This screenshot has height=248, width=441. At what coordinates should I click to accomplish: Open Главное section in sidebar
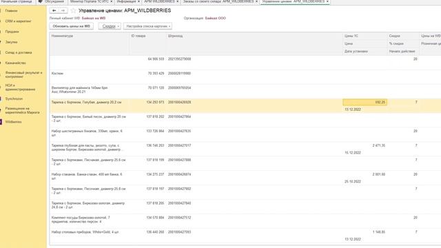click(11, 11)
